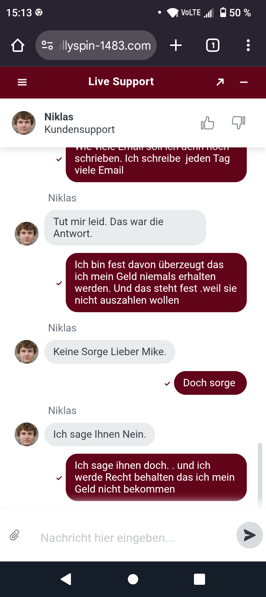The image size is (266, 597).
Task: Minimize the Live Support chat
Action: point(244,82)
